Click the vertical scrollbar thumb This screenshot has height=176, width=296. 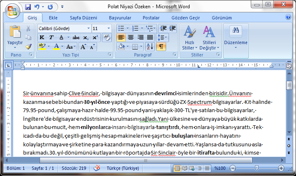289,85
